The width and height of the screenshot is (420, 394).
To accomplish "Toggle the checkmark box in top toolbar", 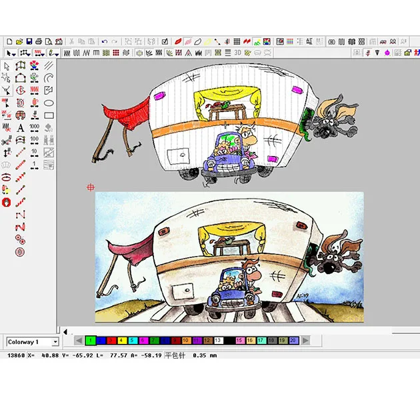I will coord(165,41).
